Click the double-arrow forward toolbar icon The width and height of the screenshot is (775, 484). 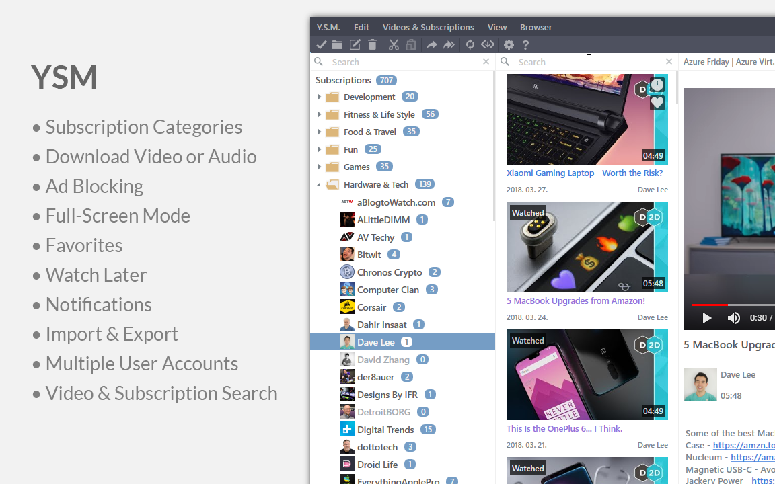[449, 45]
